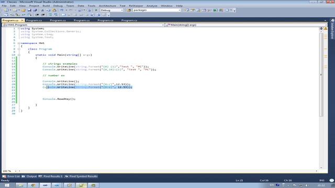Click the '// strings examples' comment line
This screenshot has width=335, height=188.
pos(60,64)
